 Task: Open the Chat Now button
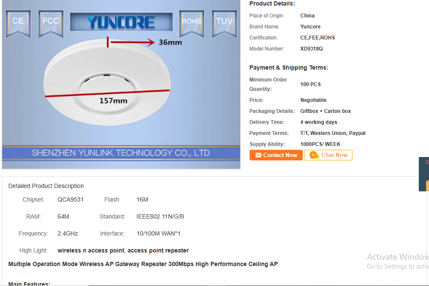click(x=328, y=155)
